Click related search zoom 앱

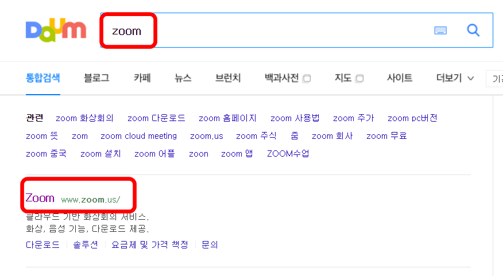[x=237, y=154]
